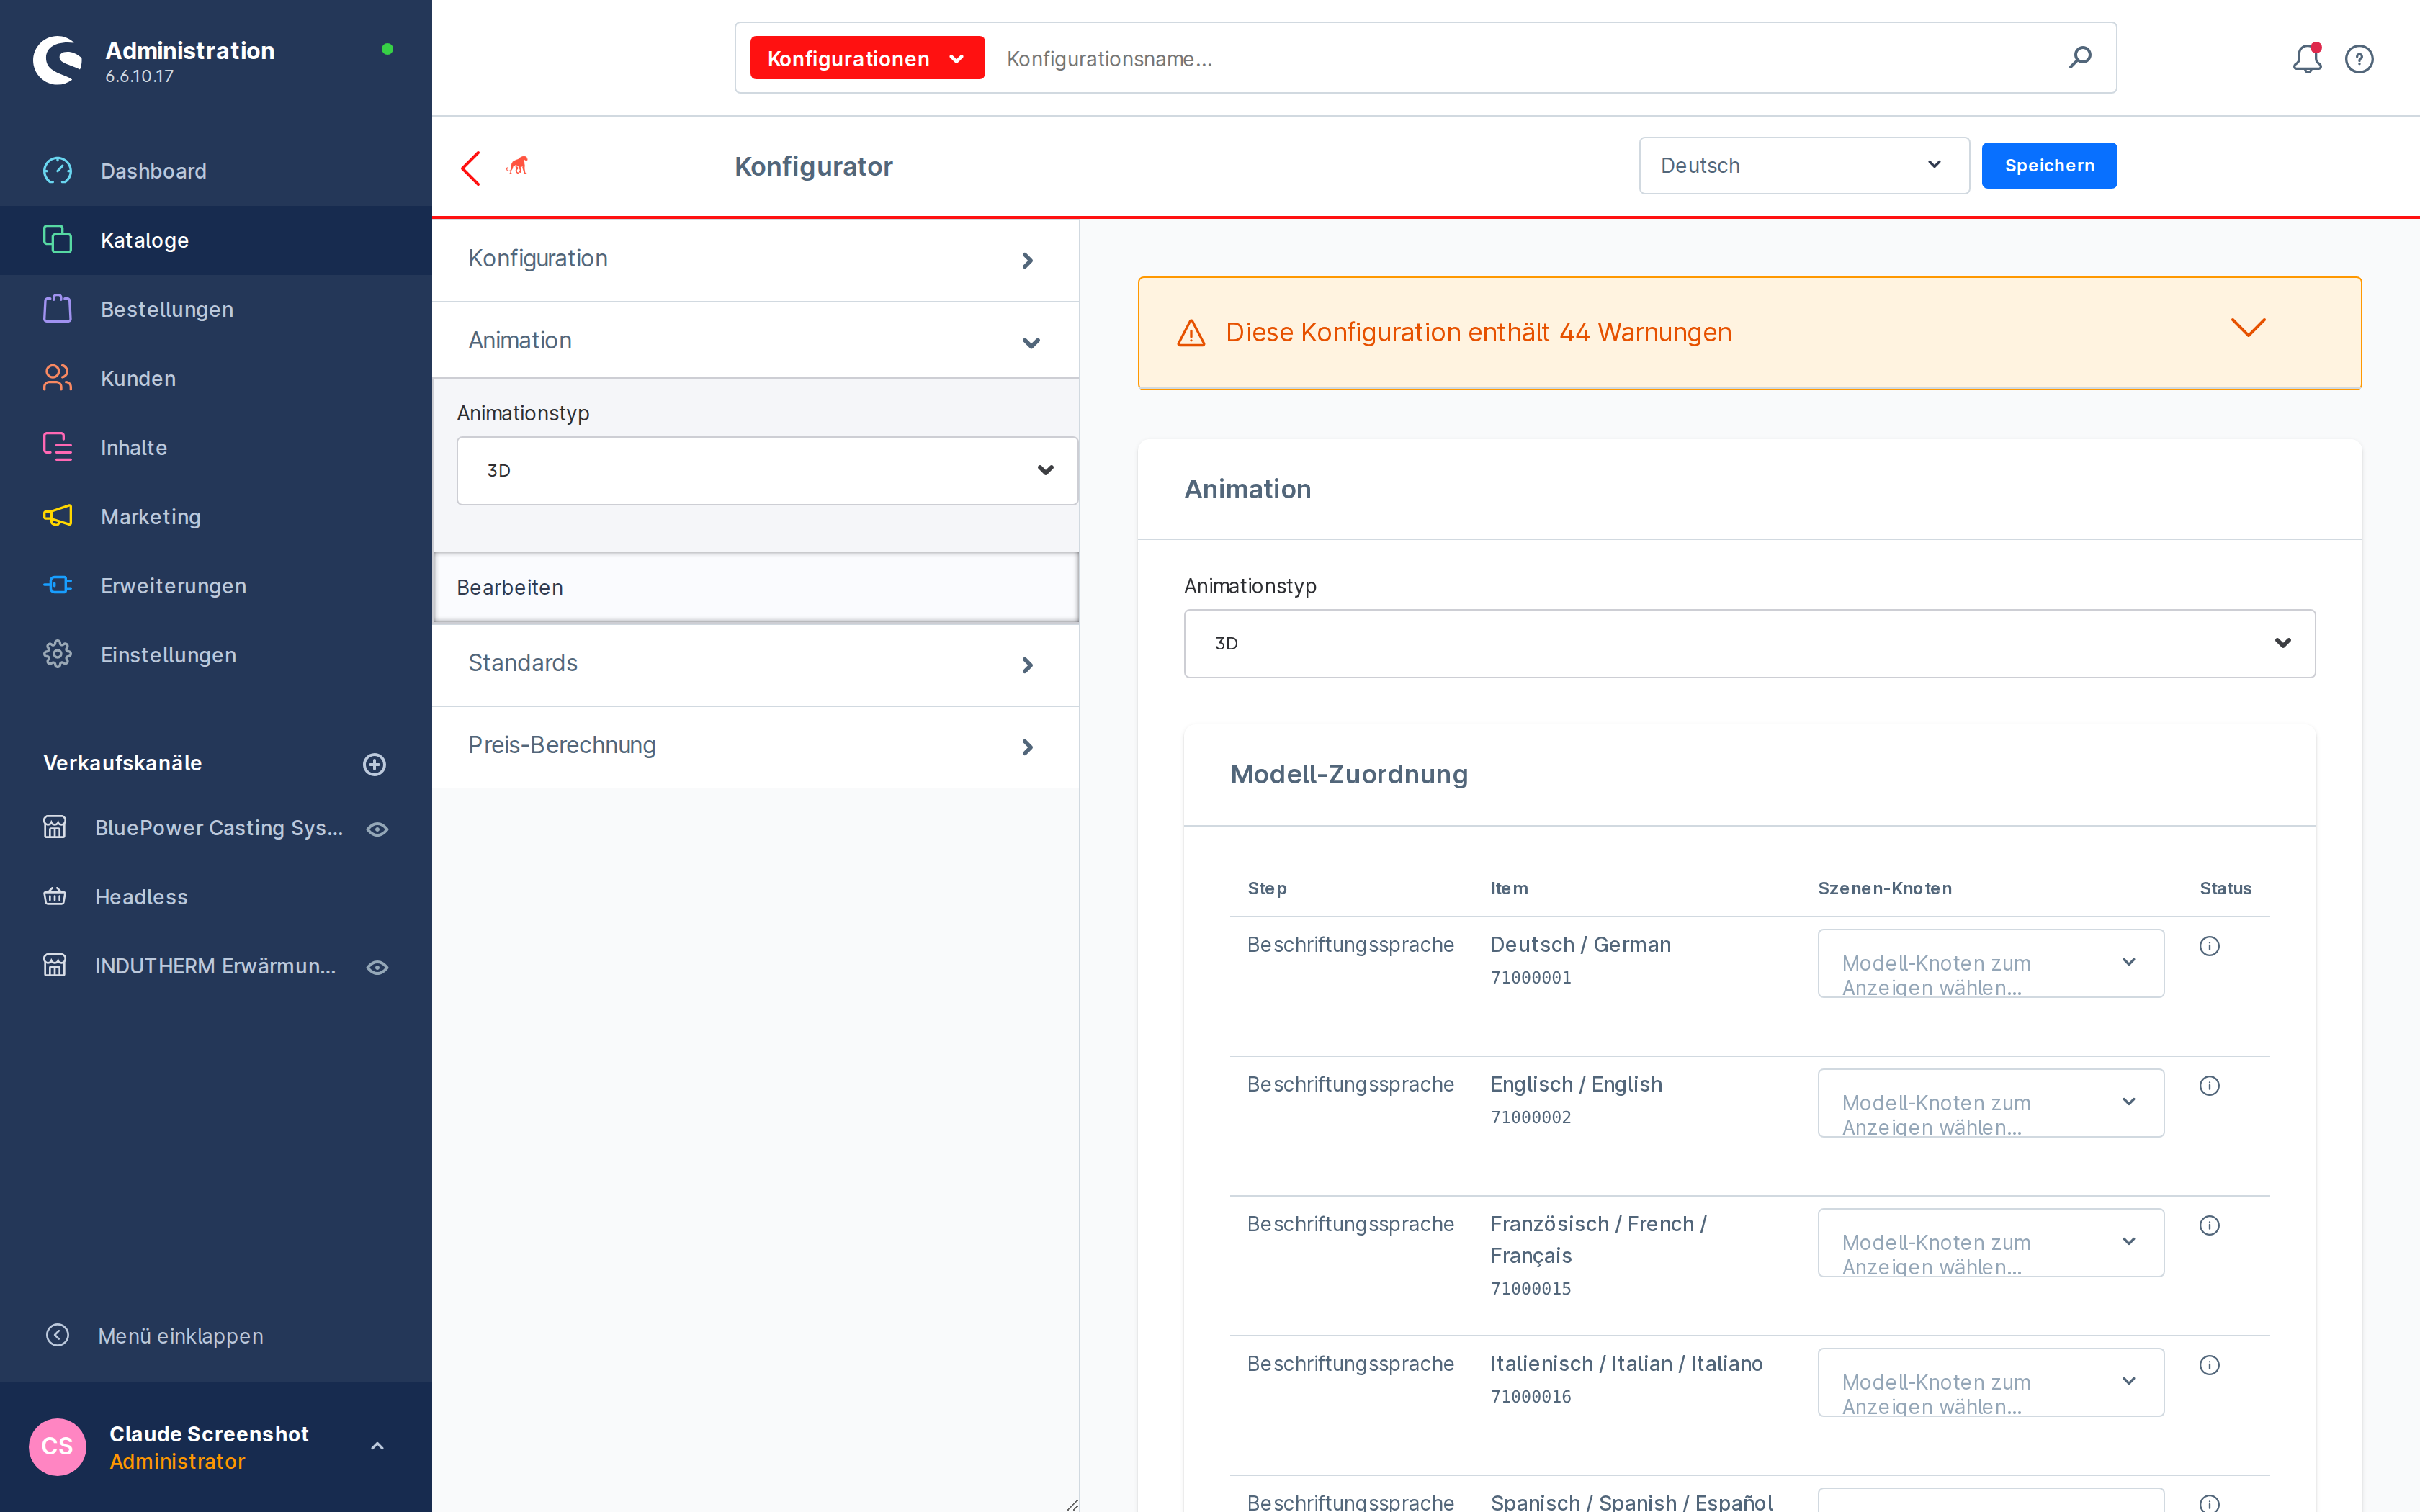Open Szenen-Knoten dropdown for Englisch / English
Image resolution: width=2420 pixels, height=1512 pixels.
point(1990,1103)
